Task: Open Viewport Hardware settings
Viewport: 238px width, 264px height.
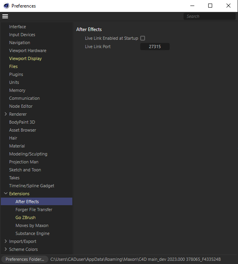Action: click(27, 50)
